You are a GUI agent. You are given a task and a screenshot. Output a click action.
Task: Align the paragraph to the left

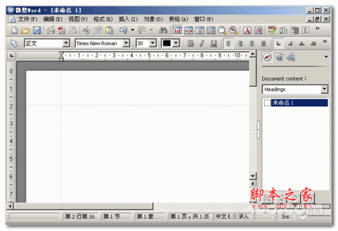[x=229, y=44]
